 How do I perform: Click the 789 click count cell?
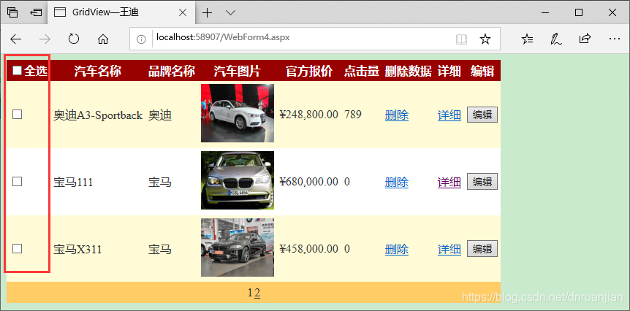[x=353, y=115]
